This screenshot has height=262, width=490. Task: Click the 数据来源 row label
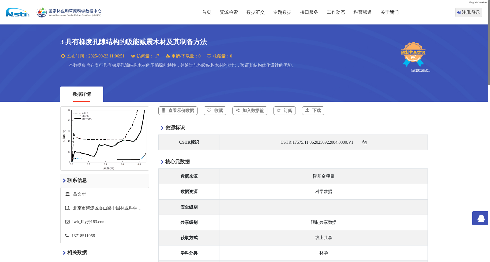pos(189,176)
